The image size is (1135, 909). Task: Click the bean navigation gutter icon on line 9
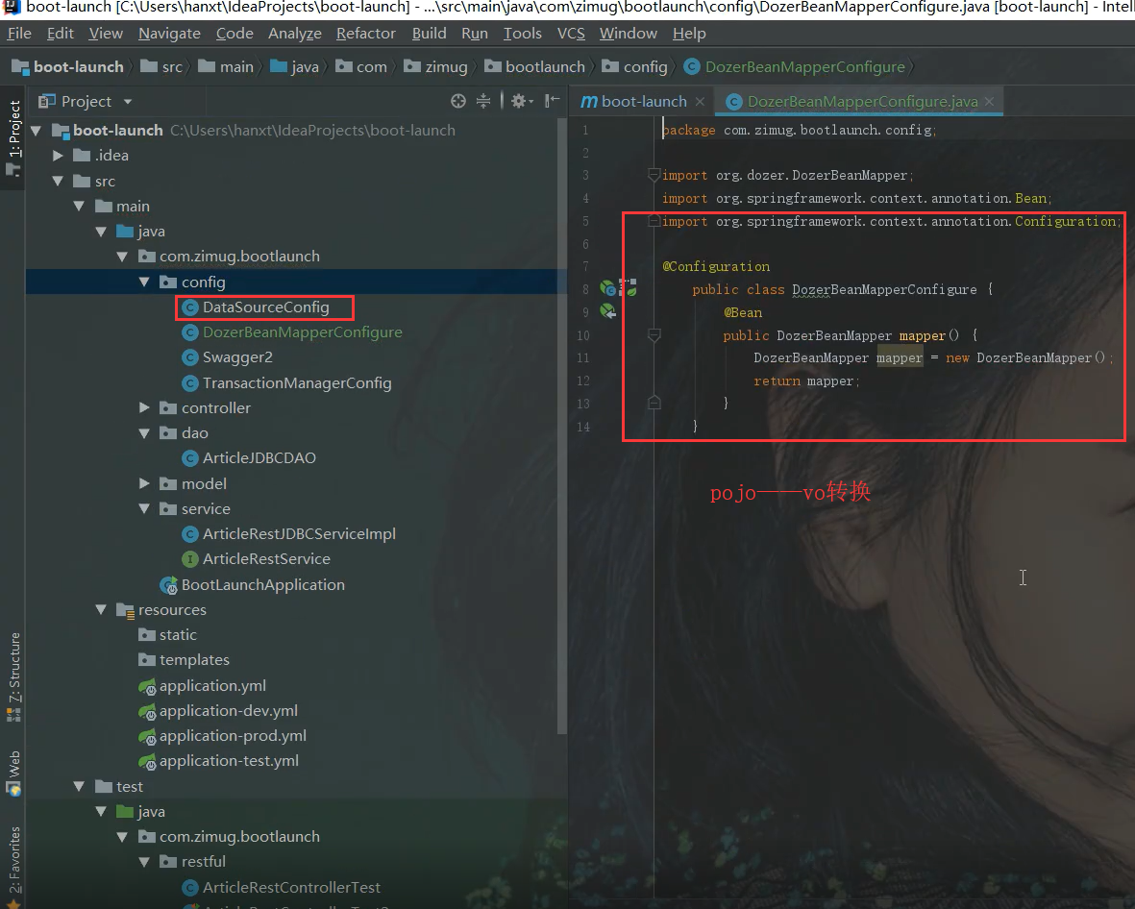608,312
